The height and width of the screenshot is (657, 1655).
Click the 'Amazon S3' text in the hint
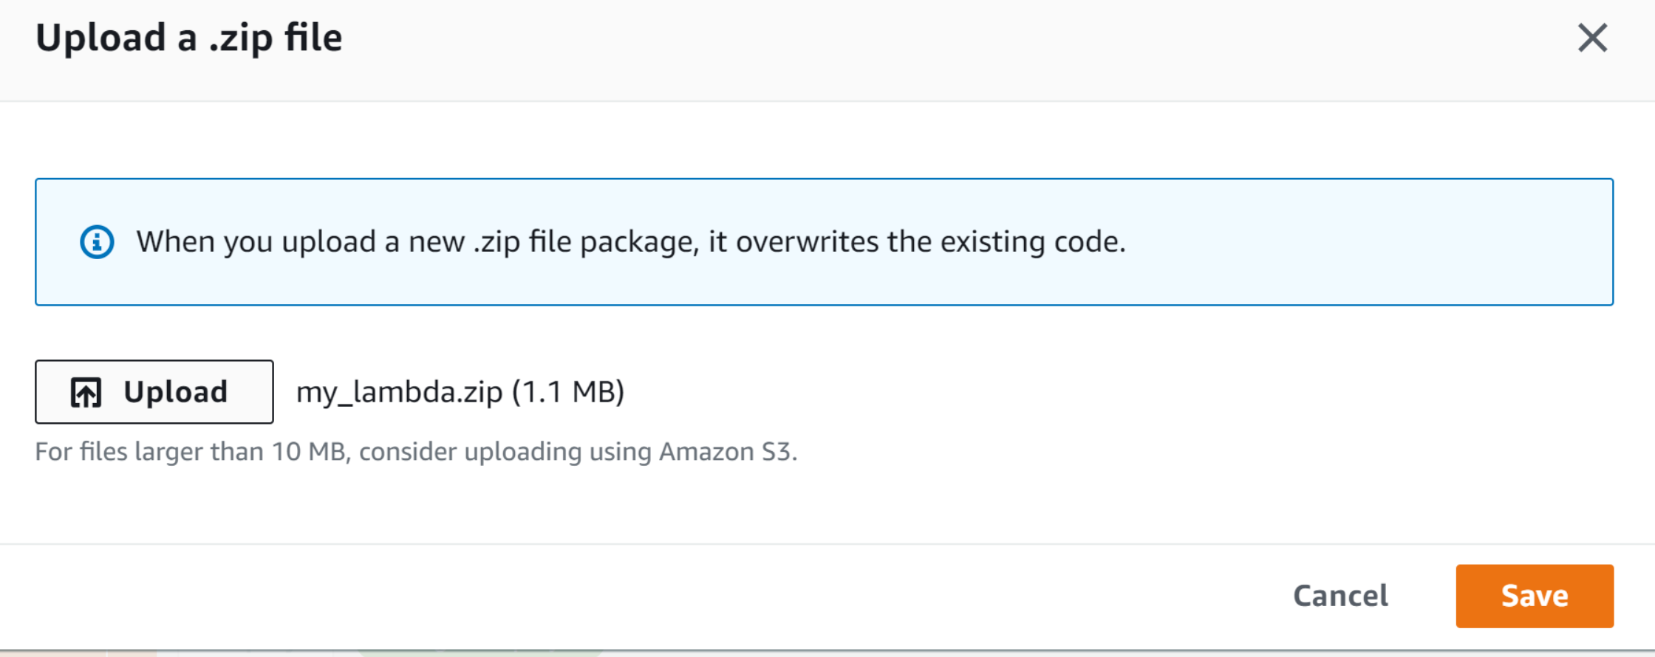(x=726, y=452)
